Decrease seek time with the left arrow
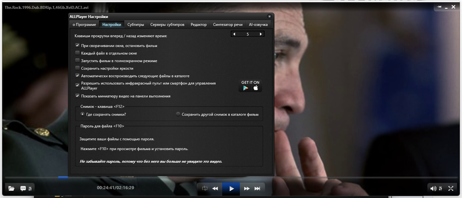Viewport: 462px width, 198px height. (234, 34)
